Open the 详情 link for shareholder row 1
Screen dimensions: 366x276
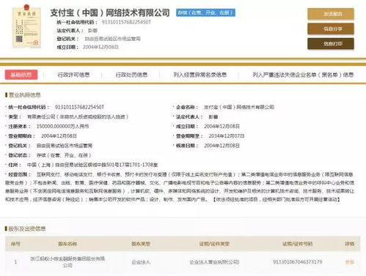tap(350, 262)
